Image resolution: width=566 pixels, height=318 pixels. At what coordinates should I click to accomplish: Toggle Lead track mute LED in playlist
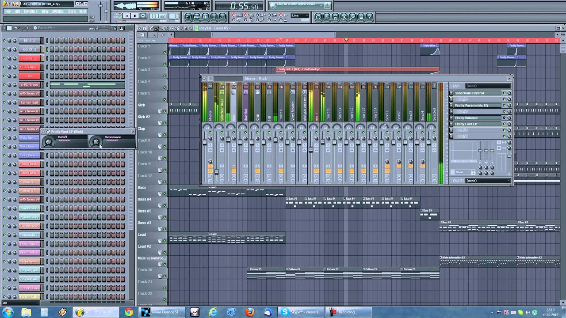(165, 241)
